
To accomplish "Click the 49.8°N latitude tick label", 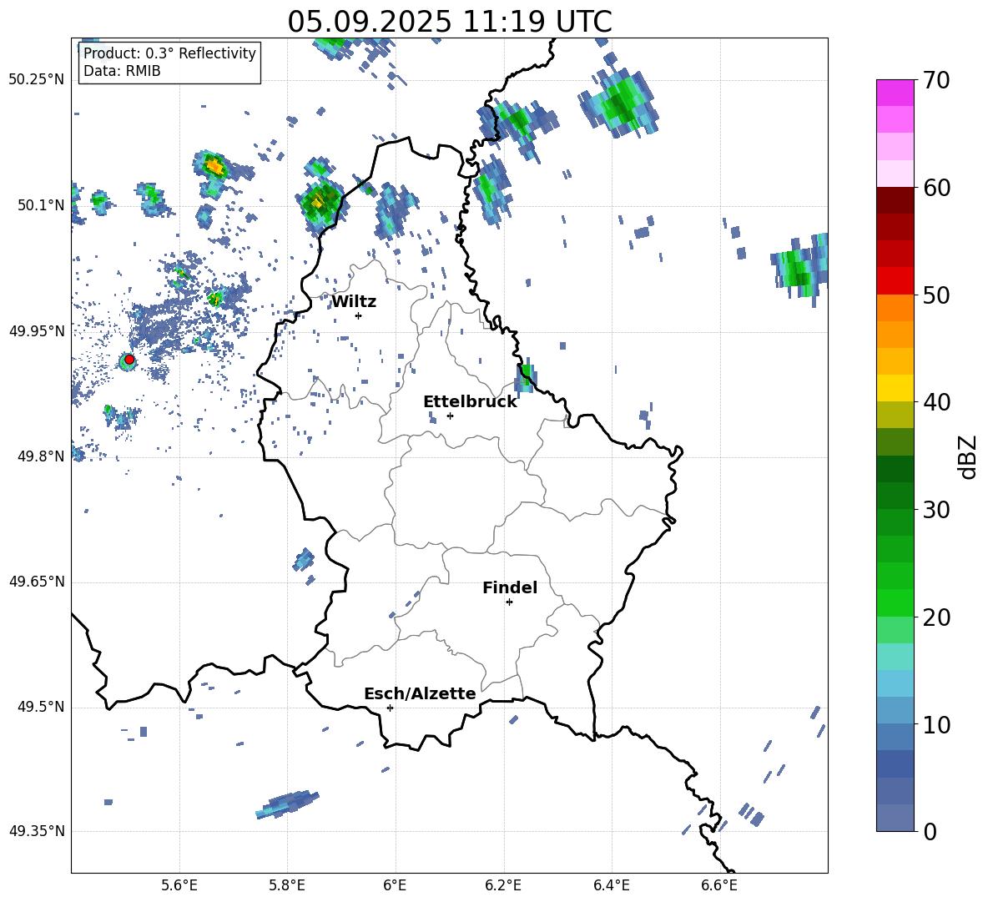I will click(41, 456).
